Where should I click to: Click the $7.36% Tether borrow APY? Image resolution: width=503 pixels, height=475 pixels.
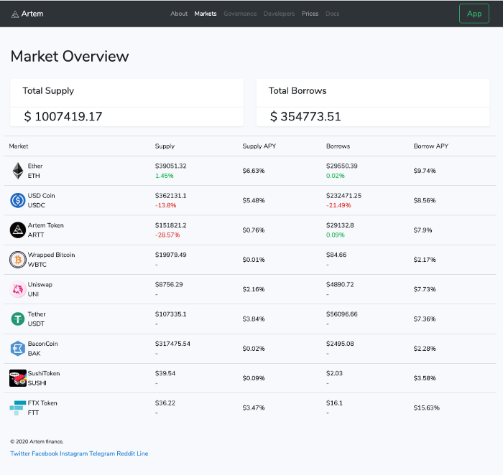[x=425, y=319]
